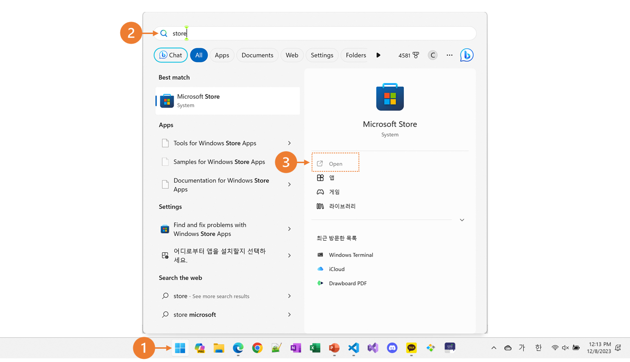The height and width of the screenshot is (362, 630).
Task: Open Visual Studio Code from the taskbar
Action: click(353, 348)
